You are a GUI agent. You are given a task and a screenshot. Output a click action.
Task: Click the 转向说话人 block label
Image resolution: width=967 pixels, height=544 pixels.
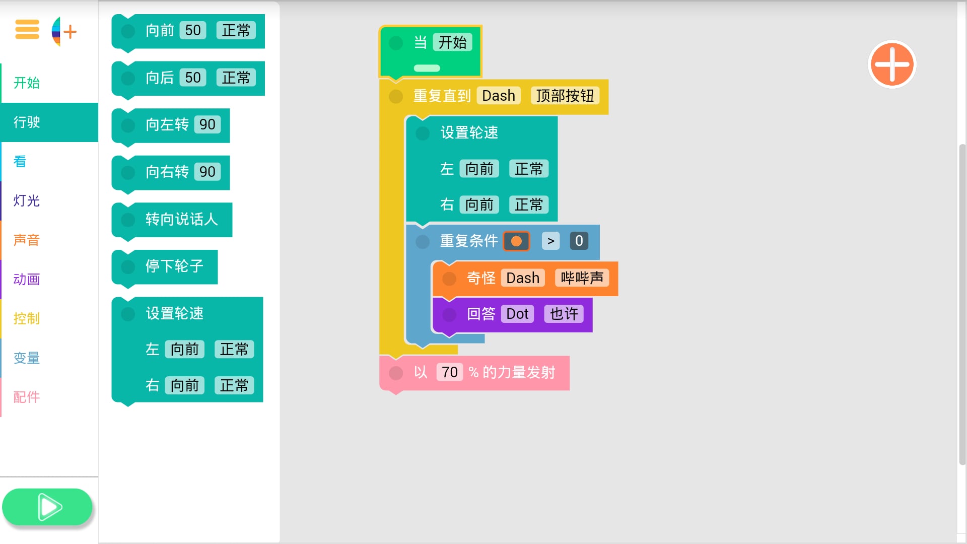181,219
